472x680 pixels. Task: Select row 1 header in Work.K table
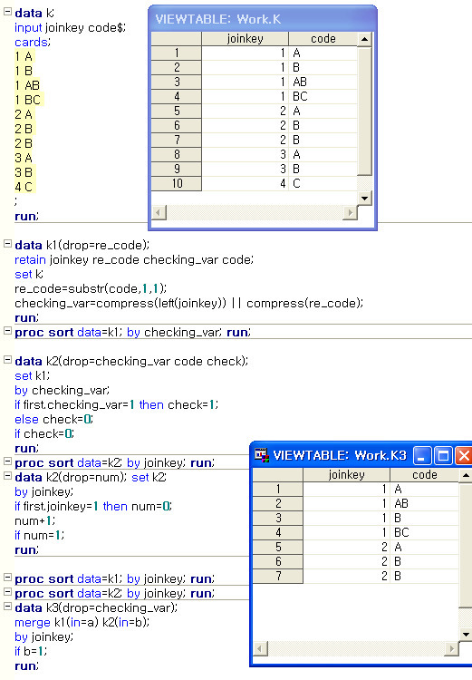(177, 53)
